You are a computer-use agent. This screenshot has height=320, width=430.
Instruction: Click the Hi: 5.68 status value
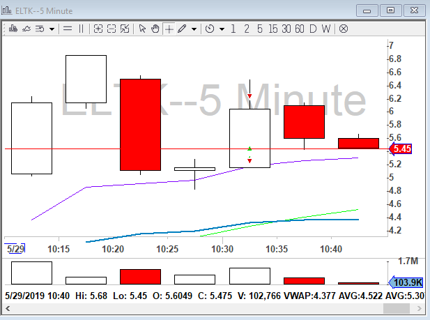click(91, 296)
